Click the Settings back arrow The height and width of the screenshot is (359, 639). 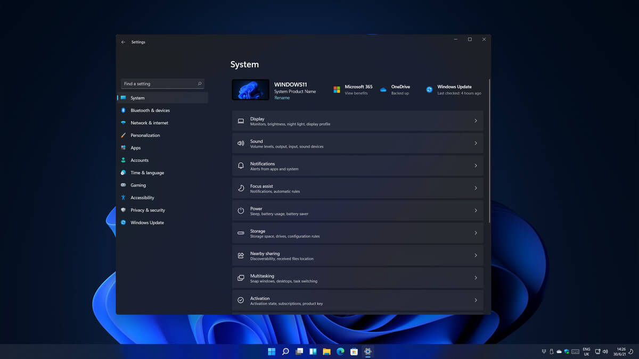click(x=123, y=42)
